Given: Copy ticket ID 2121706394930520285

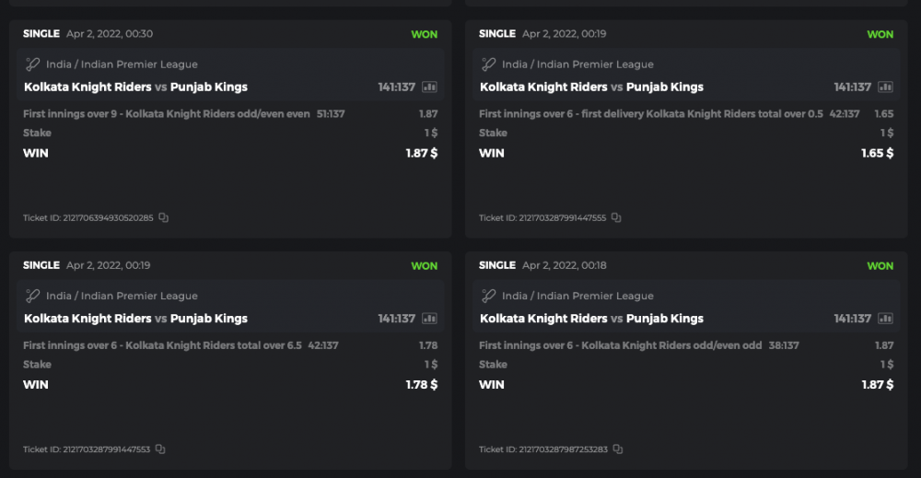Looking at the screenshot, I should pos(163,218).
